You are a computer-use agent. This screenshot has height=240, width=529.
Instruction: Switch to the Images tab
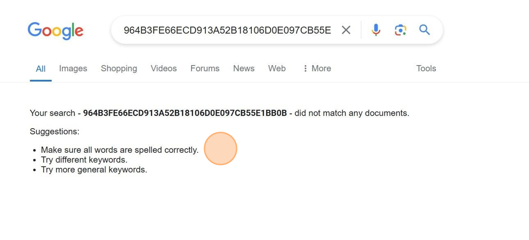pos(73,68)
